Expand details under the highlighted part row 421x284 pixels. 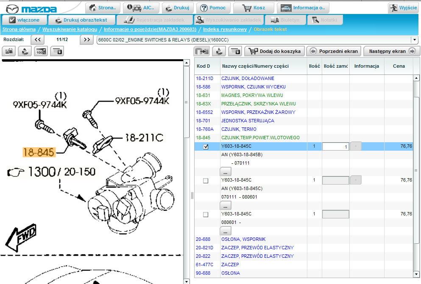pos(226,172)
